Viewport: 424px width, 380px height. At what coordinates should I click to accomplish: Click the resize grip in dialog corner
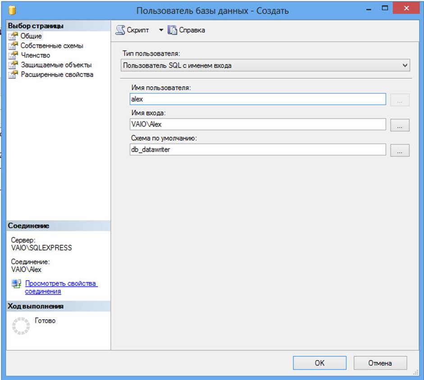[415, 373]
